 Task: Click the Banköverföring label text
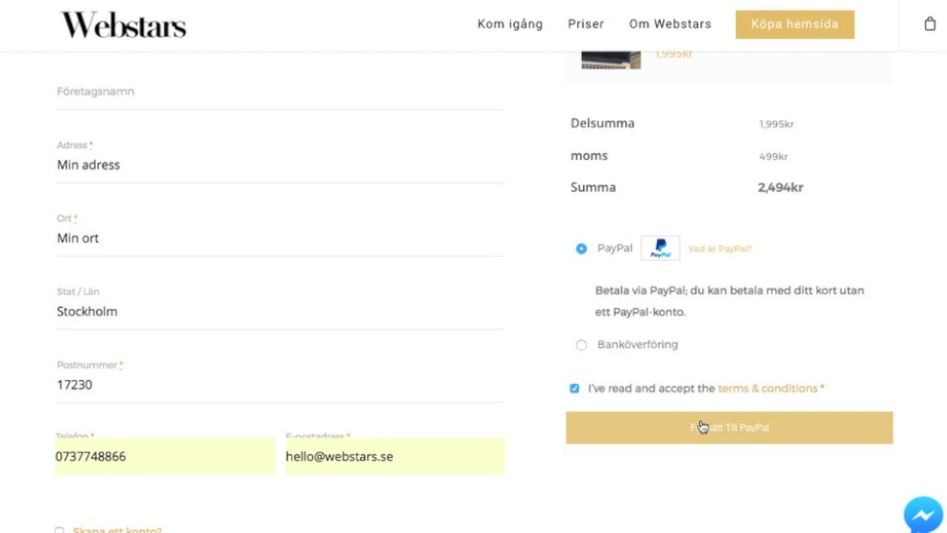pyautogui.click(x=638, y=344)
